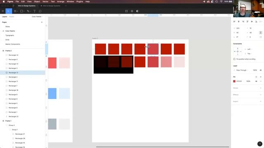Open fill style picker (four dots icon)

pos(256,77)
